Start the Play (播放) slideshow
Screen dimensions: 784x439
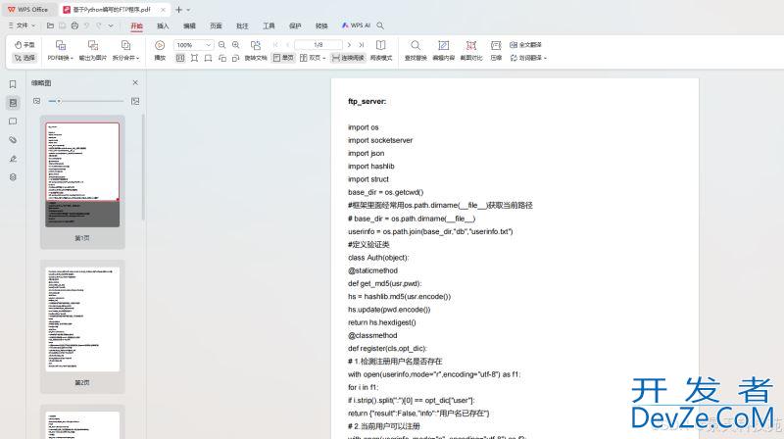coord(160,51)
